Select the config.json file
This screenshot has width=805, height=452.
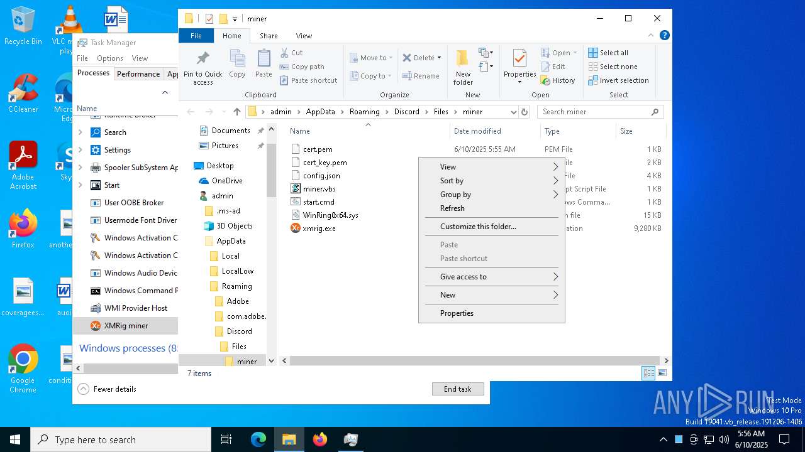321,176
